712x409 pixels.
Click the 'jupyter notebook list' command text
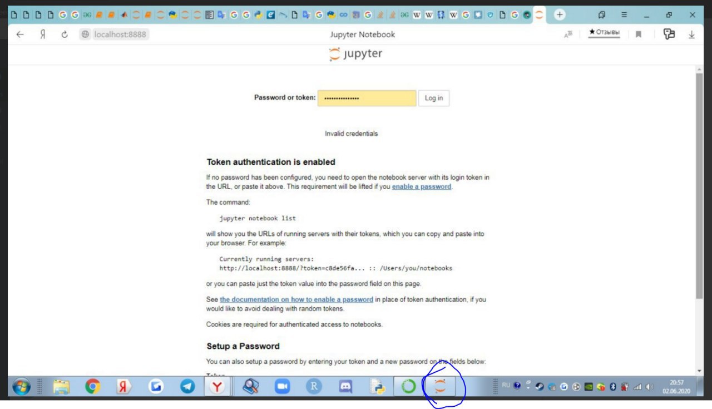pyautogui.click(x=258, y=218)
